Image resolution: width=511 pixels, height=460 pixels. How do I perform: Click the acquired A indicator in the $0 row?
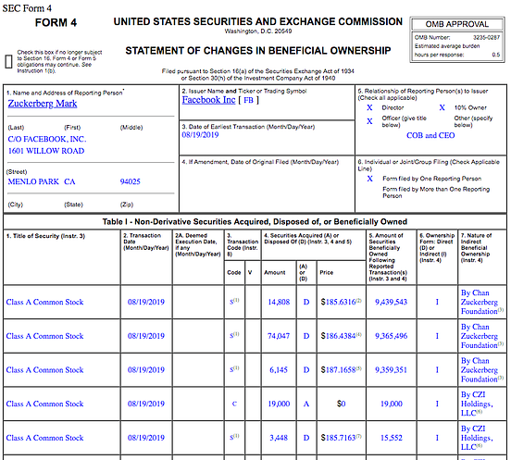coord(306,404)
